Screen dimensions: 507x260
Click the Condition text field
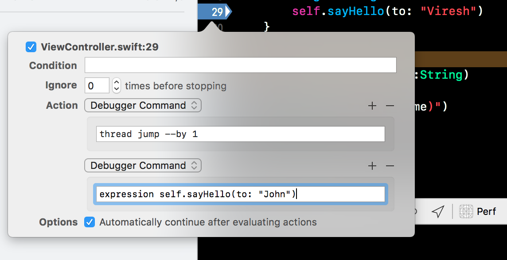tap(240, 65)
